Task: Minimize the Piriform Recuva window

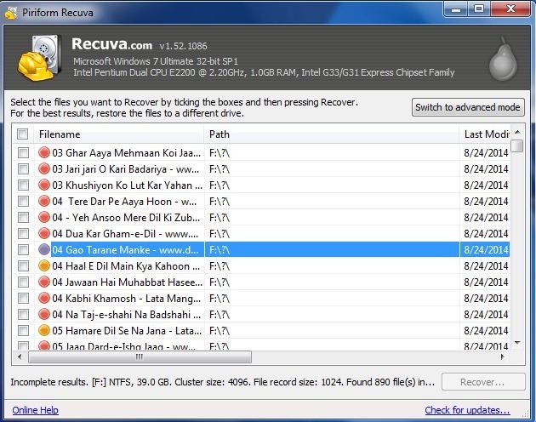Action: [456, 9]
